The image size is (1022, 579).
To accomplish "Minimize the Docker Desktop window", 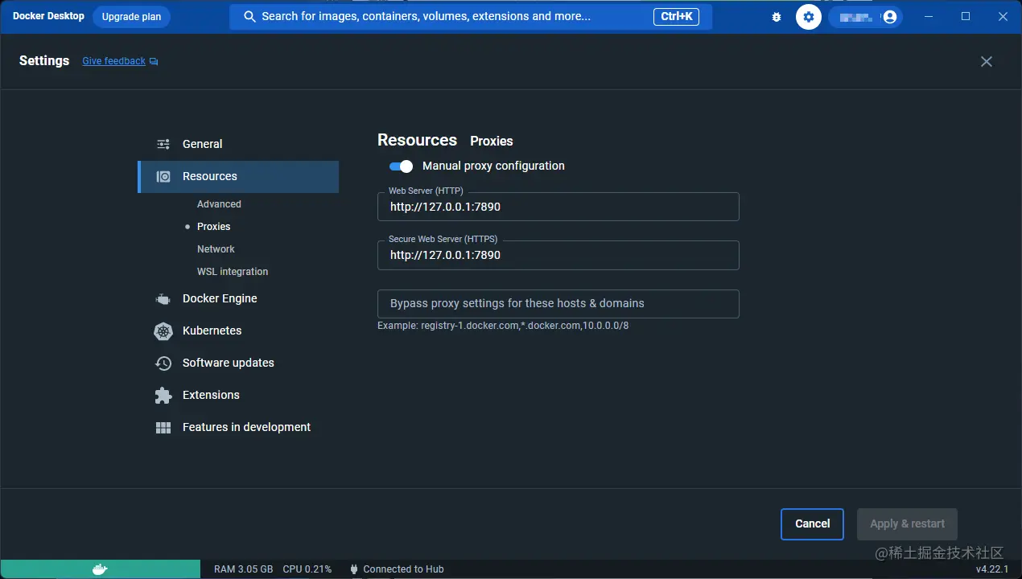I will click(929, 16).
